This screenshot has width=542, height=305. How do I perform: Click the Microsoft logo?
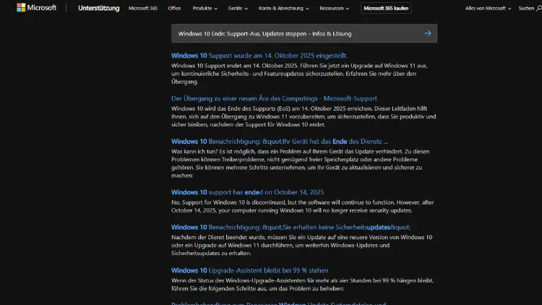click(x=36, y=8)
